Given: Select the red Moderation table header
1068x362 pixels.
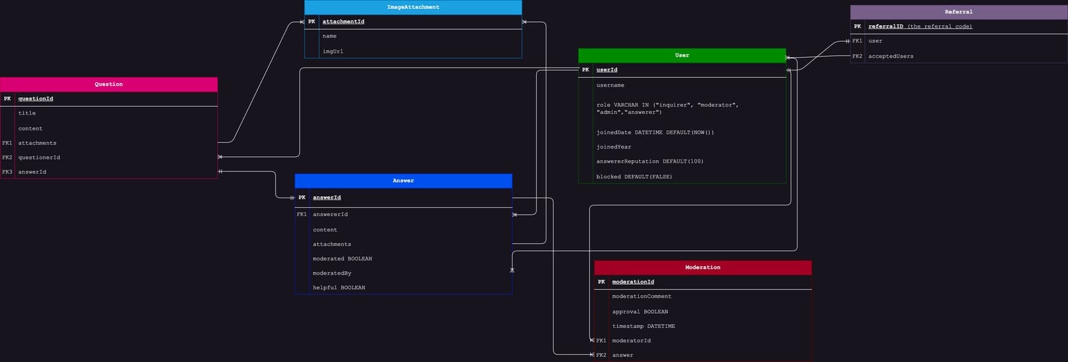Looking at the screenshot, I should coord(702,267).
